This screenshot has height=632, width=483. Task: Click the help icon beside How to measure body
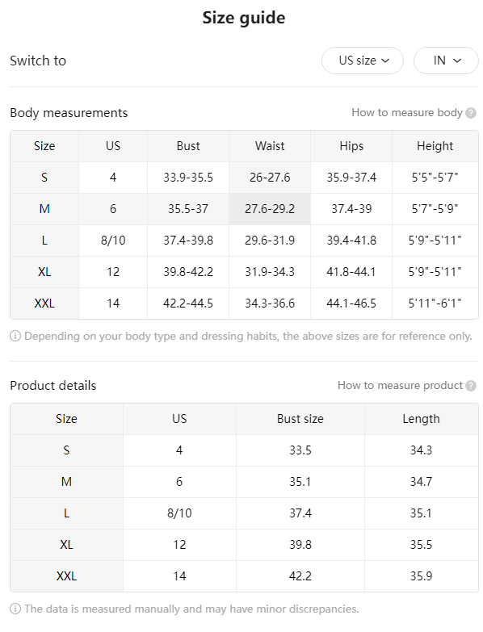471,113
